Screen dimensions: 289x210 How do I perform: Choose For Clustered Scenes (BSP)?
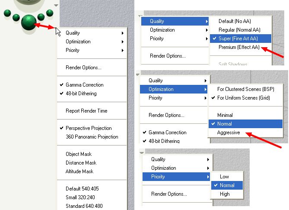245,89
